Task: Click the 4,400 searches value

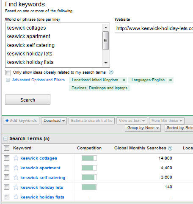Action: click(x=166, y=168)
